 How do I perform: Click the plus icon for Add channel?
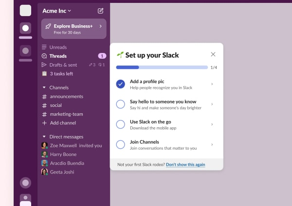(44, 123)
